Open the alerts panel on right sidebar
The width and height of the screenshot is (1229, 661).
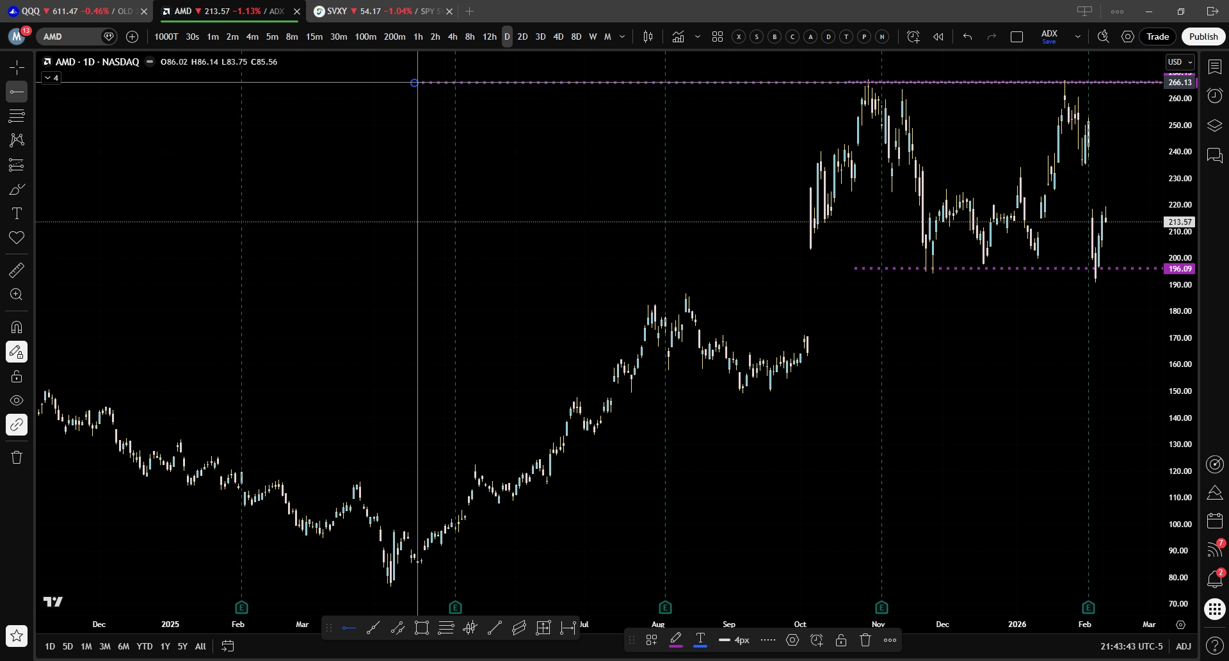[1214, 95]
